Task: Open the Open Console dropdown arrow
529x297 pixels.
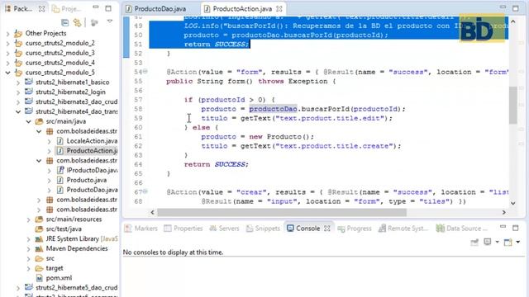Action: 518,242
